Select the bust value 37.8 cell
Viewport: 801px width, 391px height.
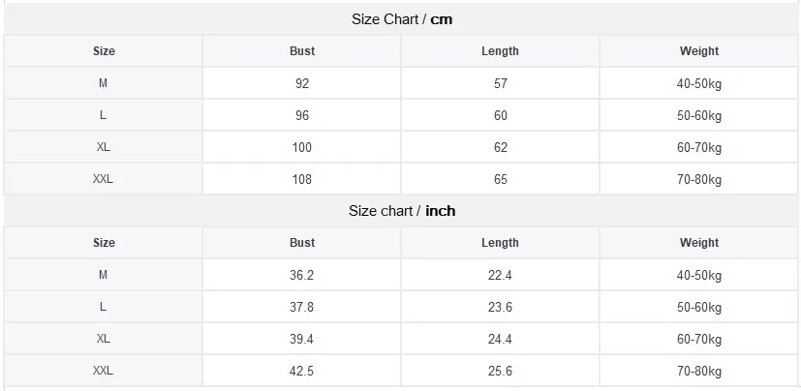coord(302,308)
